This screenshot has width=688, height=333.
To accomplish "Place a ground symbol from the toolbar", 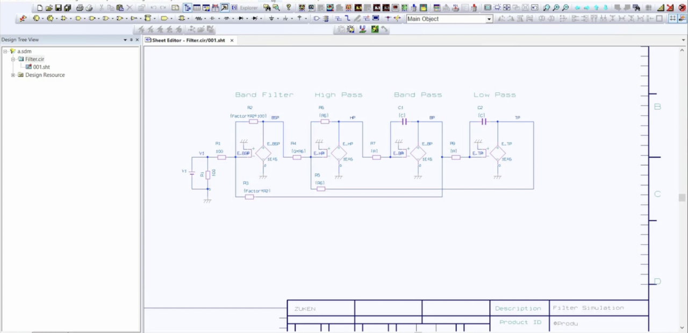I will (x=271, y=19).
